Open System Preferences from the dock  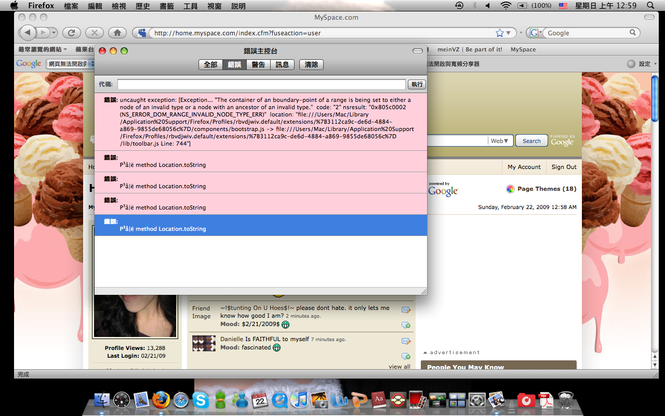tap(477, 400)
